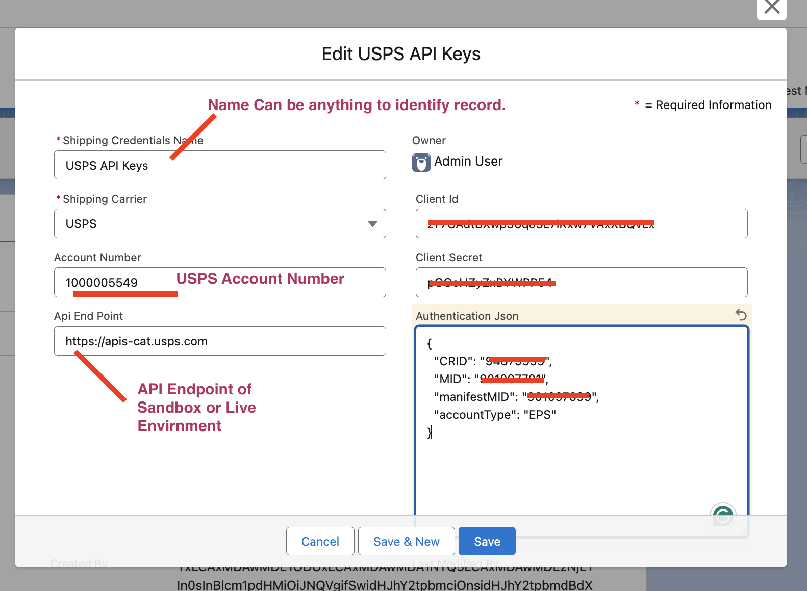This screenshot has height=591, width=807.
Task: Save the USPS API Keys record
Action: 487,541
